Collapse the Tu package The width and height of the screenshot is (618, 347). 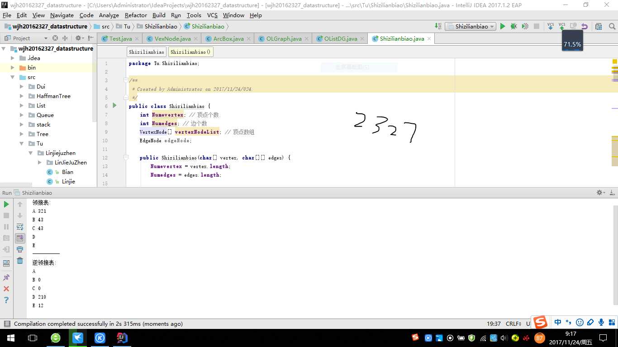click(x=22, y=143)
